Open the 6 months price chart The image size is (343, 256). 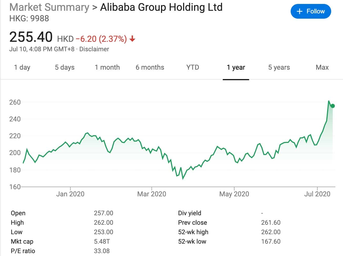(x=150, y=67)
